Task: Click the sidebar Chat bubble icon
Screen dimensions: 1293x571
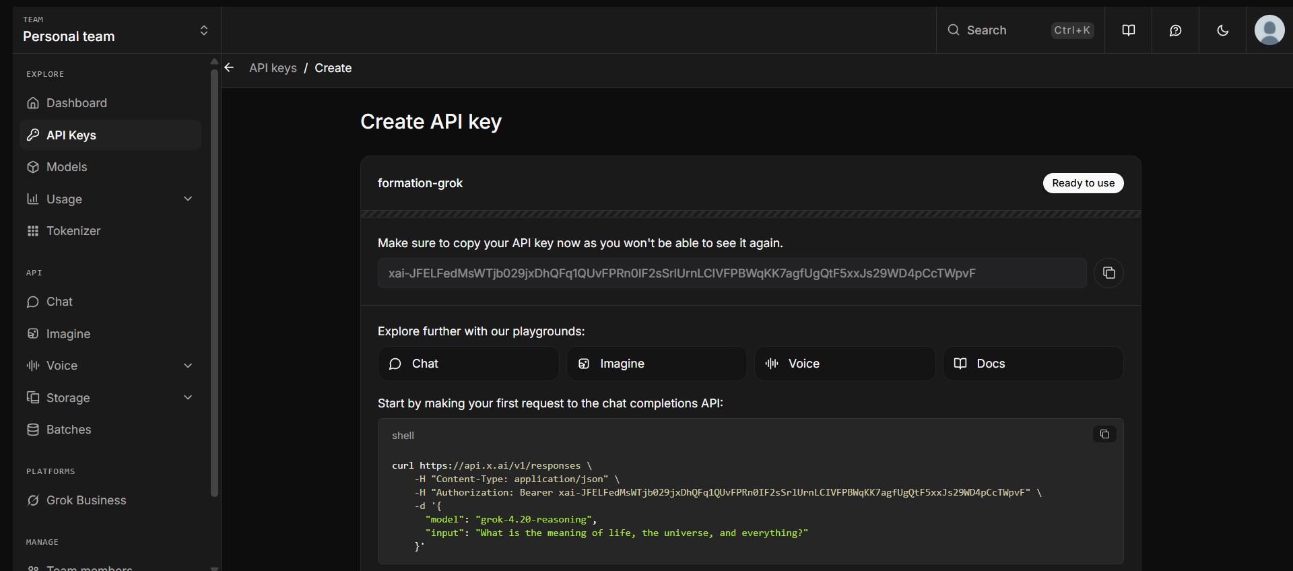Action: [33, 302]
